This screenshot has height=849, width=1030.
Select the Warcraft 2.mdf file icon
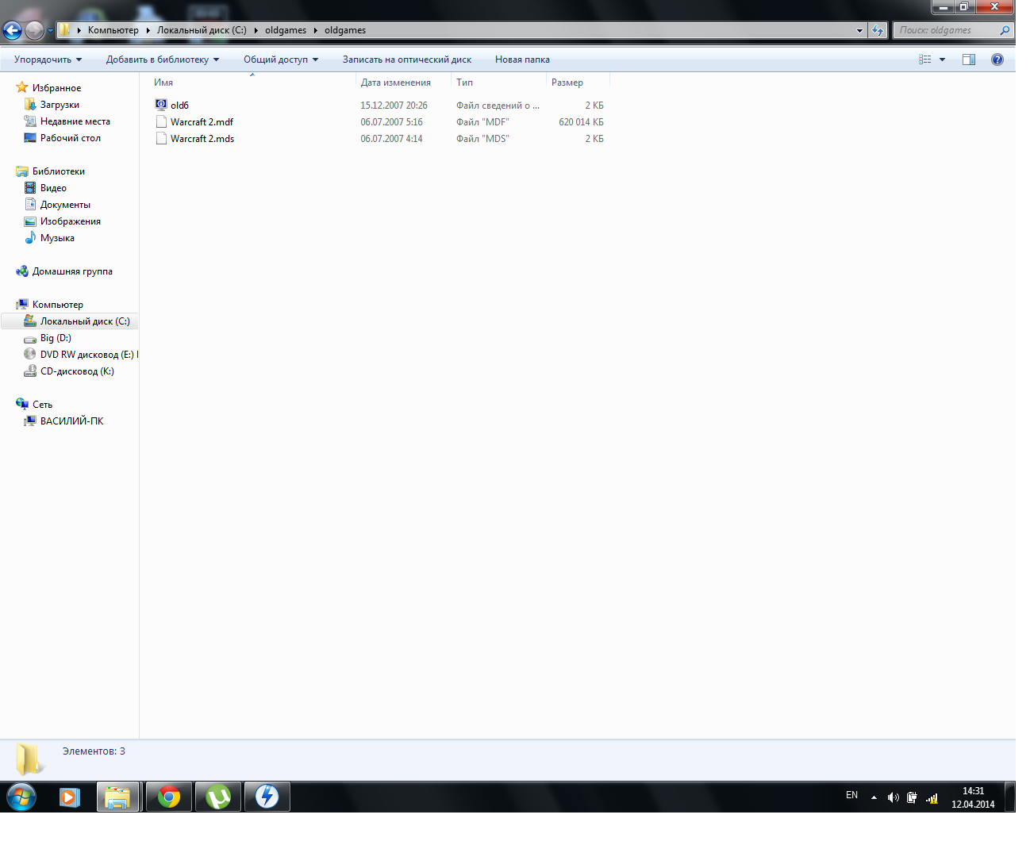pyautogui.click(x=161, y=121)
